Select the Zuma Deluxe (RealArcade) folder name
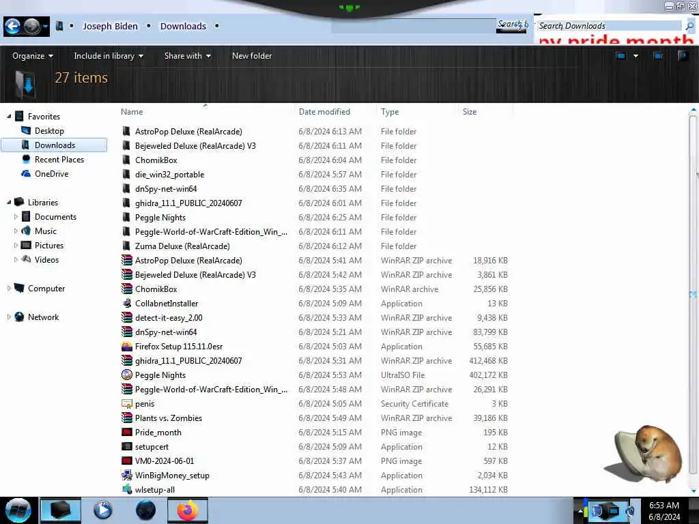 pos(182,246)
